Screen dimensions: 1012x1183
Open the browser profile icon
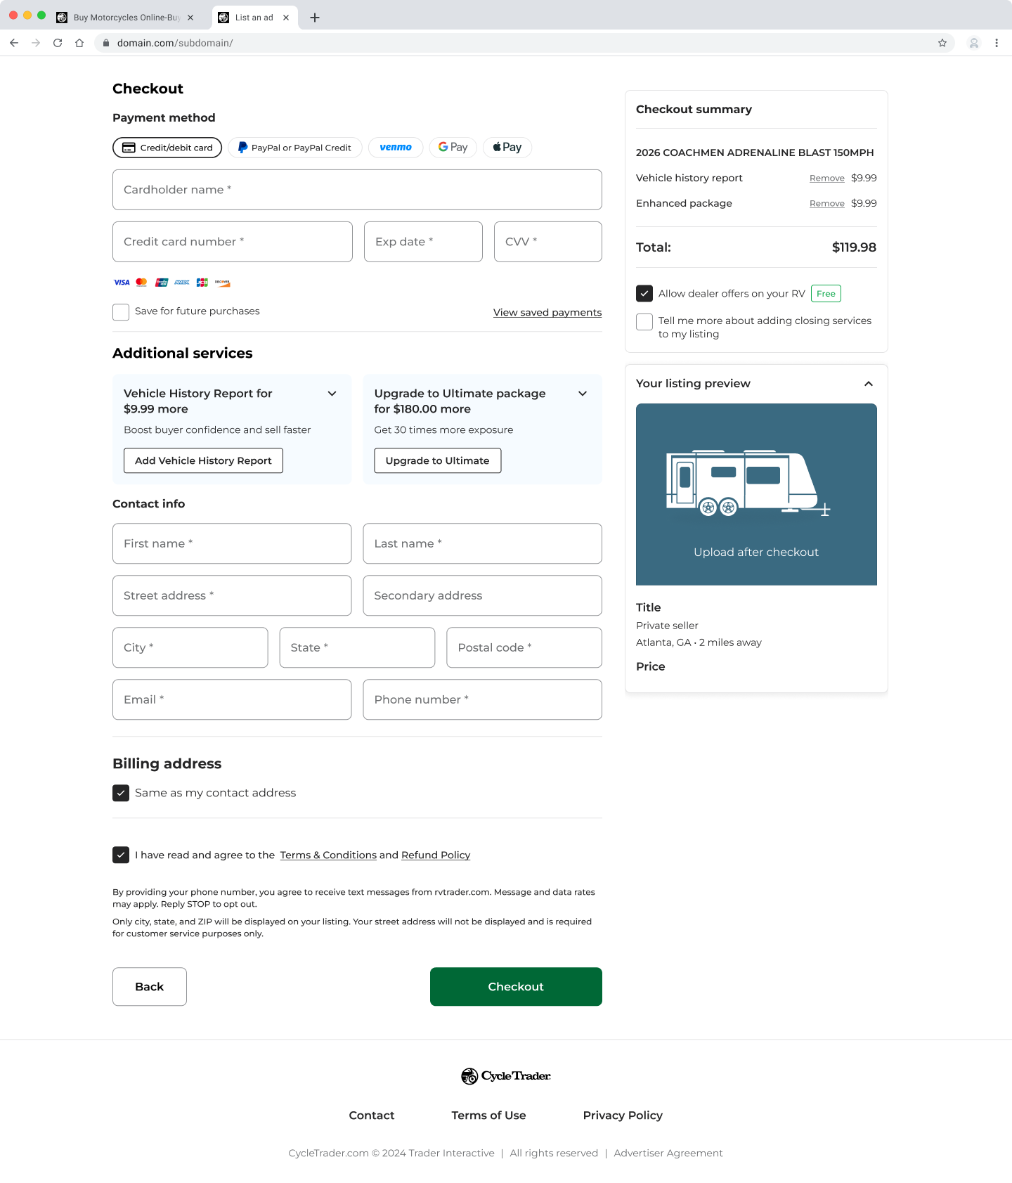(x=974, y=43)
